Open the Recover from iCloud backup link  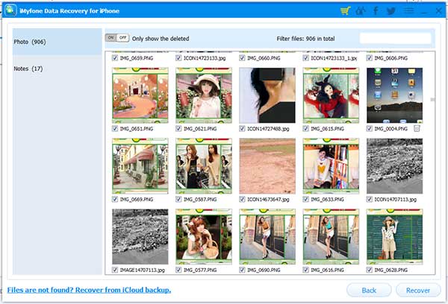(89, 289)
